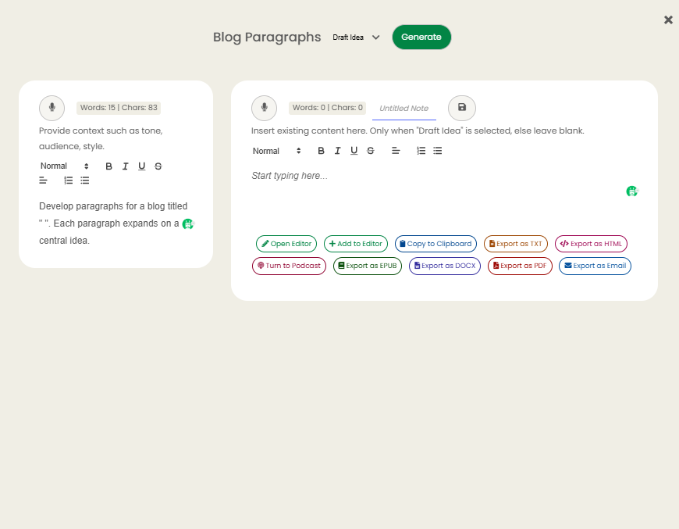Open the Draft Idea mode dropdown
Viewport: 679px width, 529px height.
(x=356, y=38)
